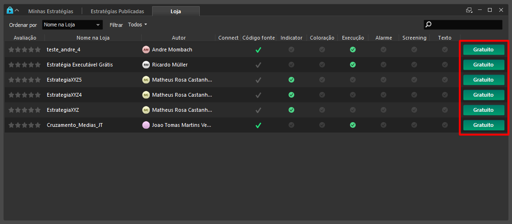Click the Texto column header
The width and height of the screenshot is (512, 224).
pos(445,38)
